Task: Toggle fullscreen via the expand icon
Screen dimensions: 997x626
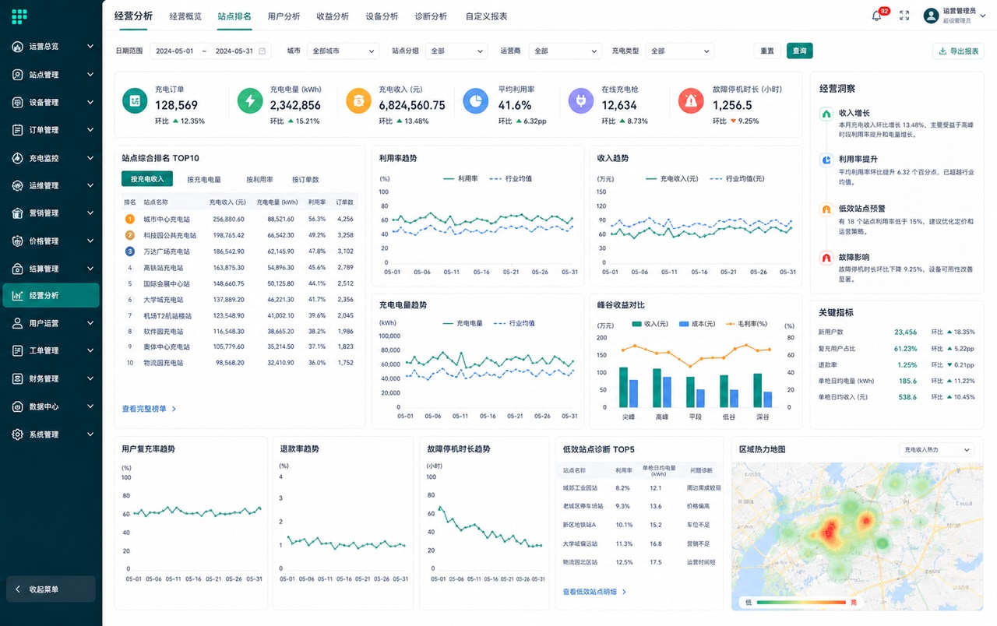Action: 904,16
